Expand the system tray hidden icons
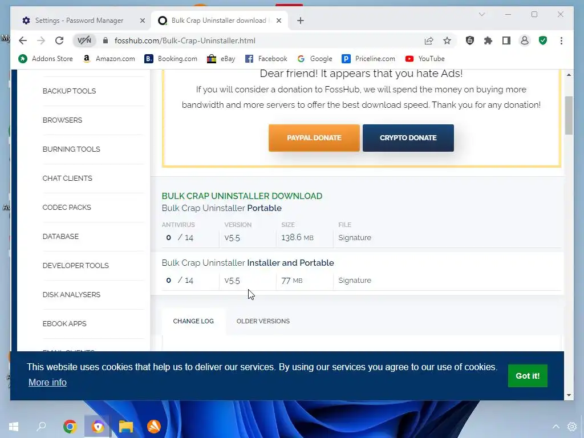 point(555,427)
